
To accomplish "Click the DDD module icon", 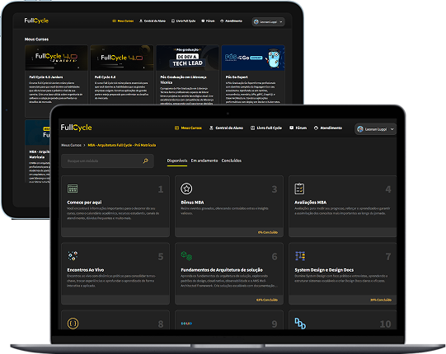I will [x=300, y=324].
